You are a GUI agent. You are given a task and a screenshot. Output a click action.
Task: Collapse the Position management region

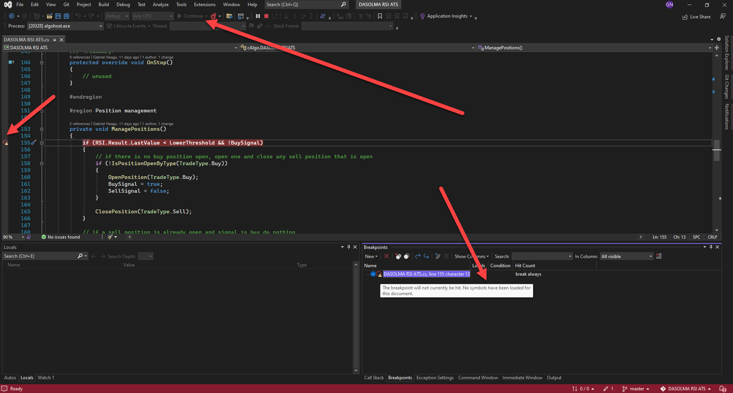42,110
